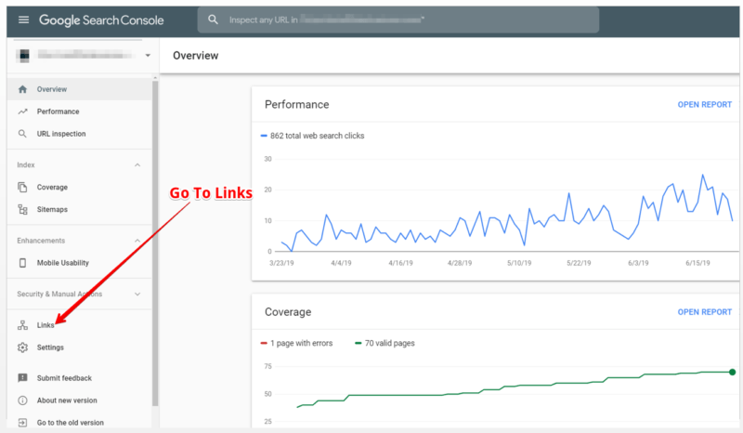Click the Overview home icon
The image size is (743, 433).
pyautogui.click(x=22, y=89)
